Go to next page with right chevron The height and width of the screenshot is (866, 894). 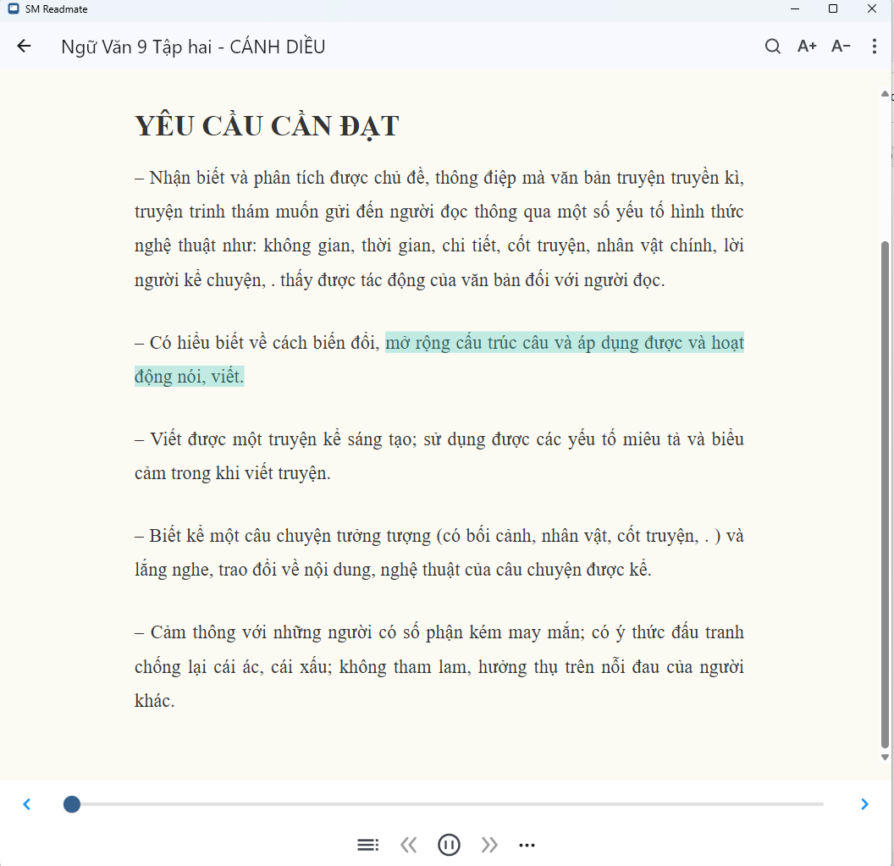865,803
